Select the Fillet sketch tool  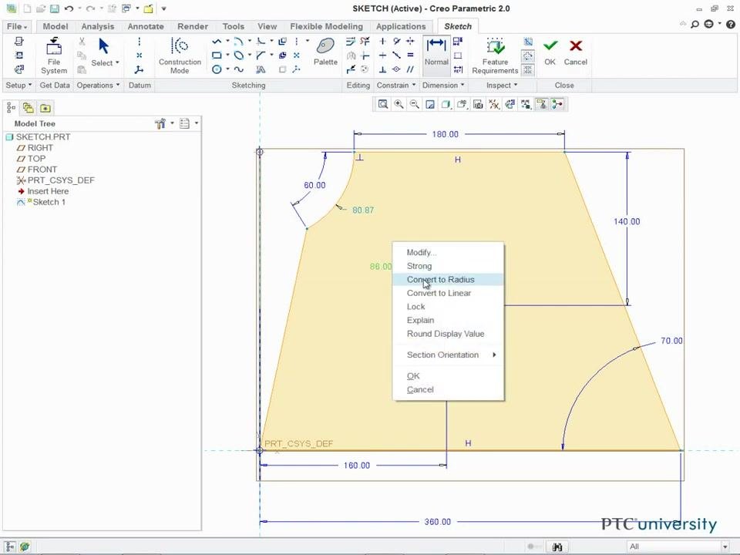pos(261,42)
